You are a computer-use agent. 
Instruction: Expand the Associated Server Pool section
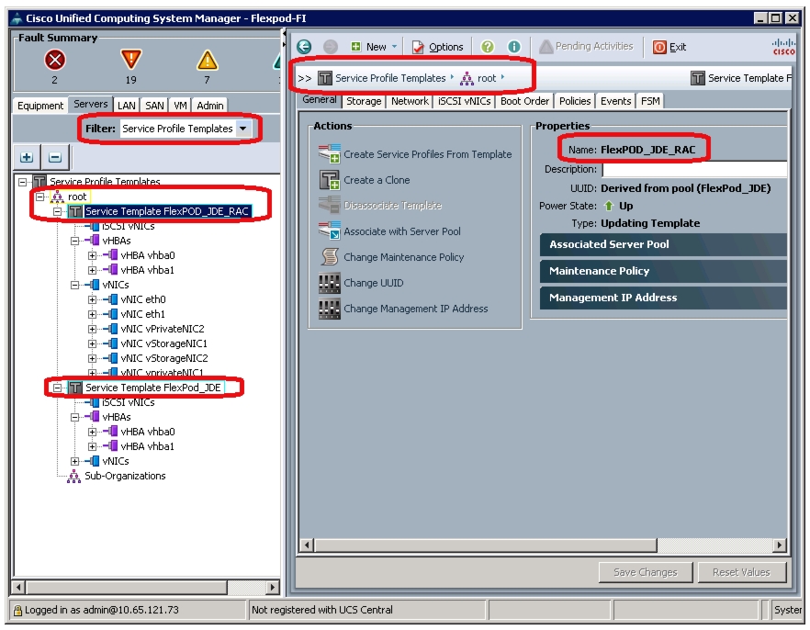tap(663, 244)
